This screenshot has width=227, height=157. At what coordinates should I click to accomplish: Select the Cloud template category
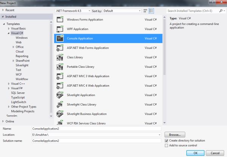coord(20,51)
